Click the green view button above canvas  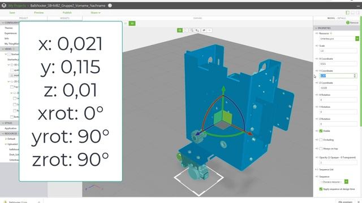point(132,23)
